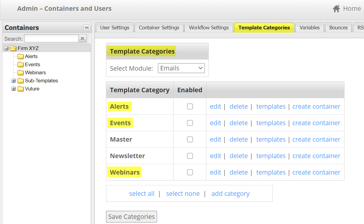The image size is (364, 224).
Task: Click the Home icon in the header
Action: (336, 8)
